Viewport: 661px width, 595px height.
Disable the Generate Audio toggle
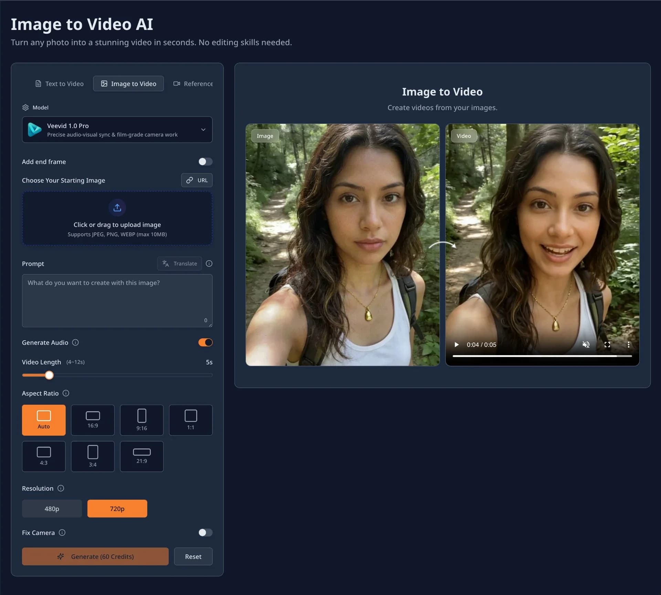[x=206, y=342]
